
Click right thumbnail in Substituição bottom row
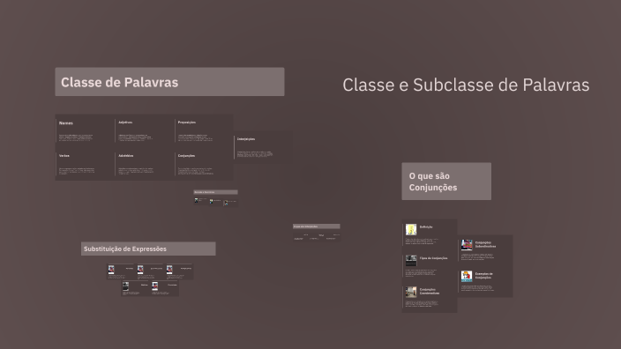(155, 286)
